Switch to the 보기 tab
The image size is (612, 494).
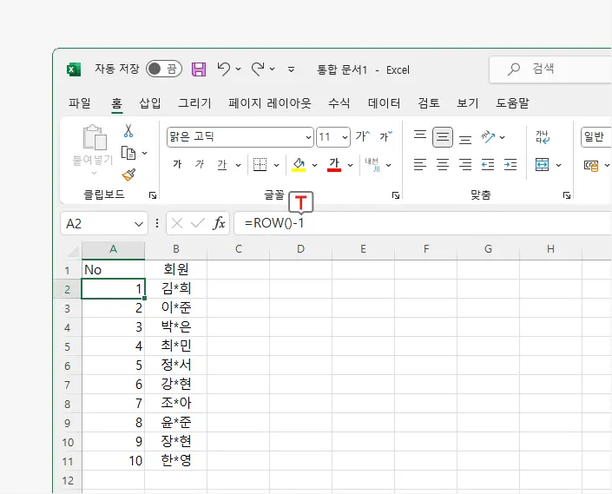[x=468, y=103]
